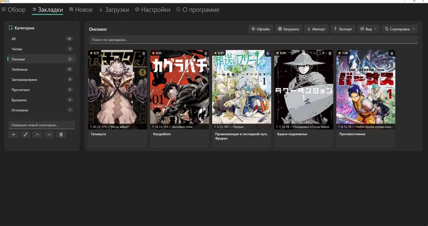The width and height of the screenshot is (428, 226).
Task: Focus the Поиск по закладкам search field
Action: point(253,39)
